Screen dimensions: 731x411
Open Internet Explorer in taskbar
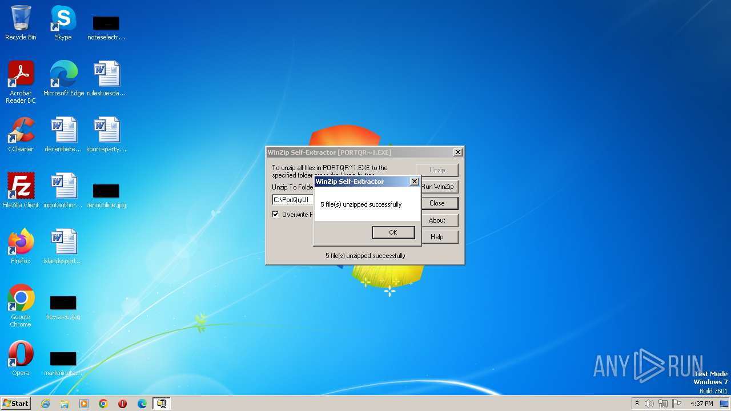[45, 404]
